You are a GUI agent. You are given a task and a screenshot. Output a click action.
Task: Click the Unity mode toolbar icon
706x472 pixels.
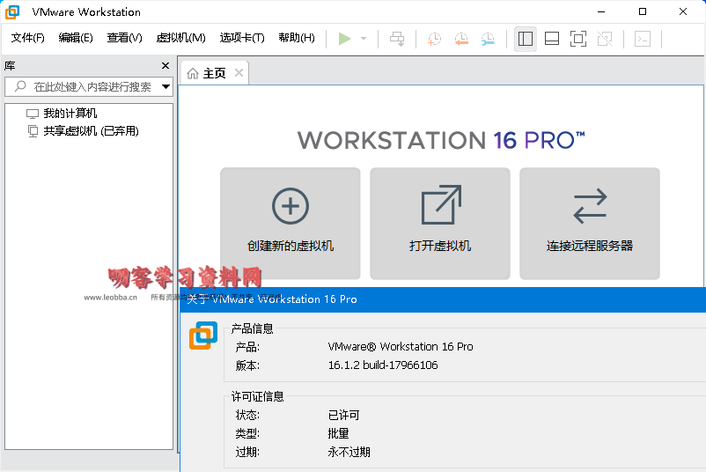[x=605, y=39]
